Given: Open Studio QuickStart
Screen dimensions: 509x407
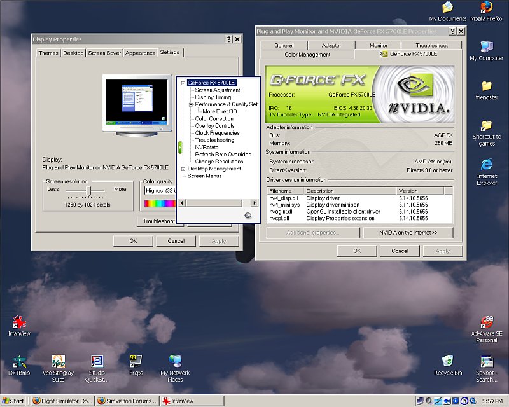Looking at the screenshot, I should [97, 359].
